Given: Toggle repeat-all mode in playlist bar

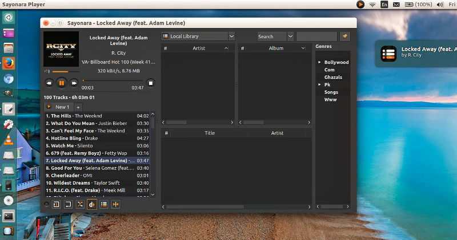Looking at the screenshot, I should (68, 205).
